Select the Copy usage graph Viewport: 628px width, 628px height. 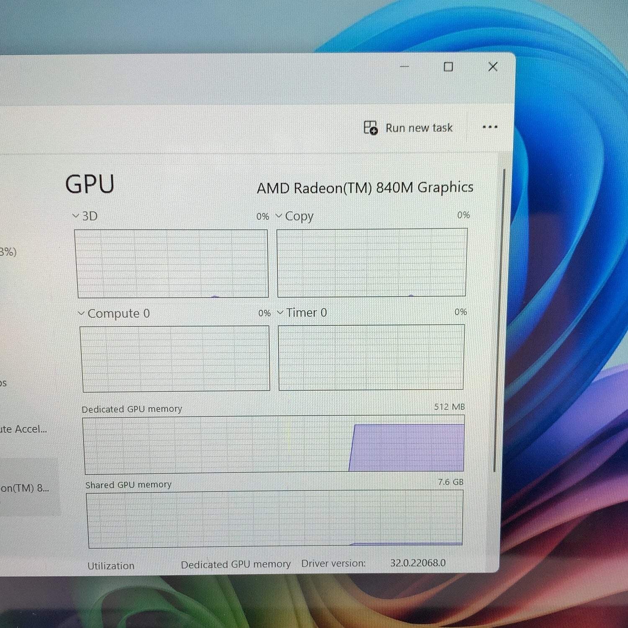coord(372,263)
